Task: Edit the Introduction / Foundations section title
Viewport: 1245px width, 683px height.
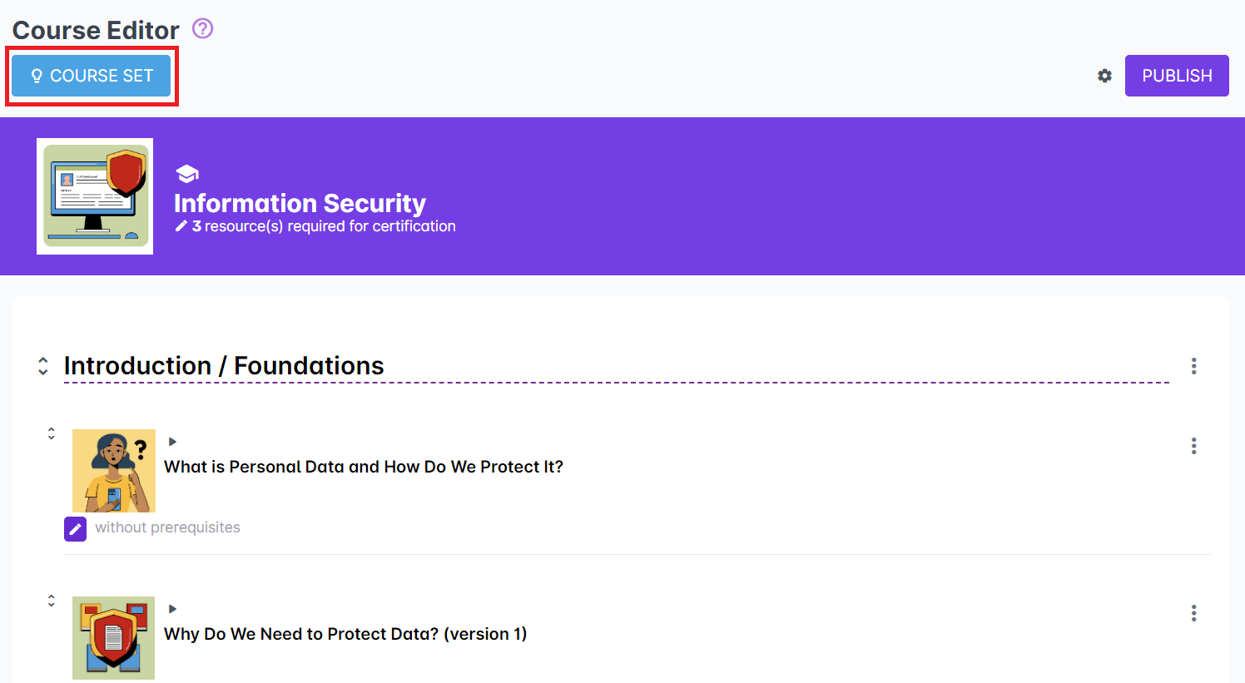Action: coord(224,366)
